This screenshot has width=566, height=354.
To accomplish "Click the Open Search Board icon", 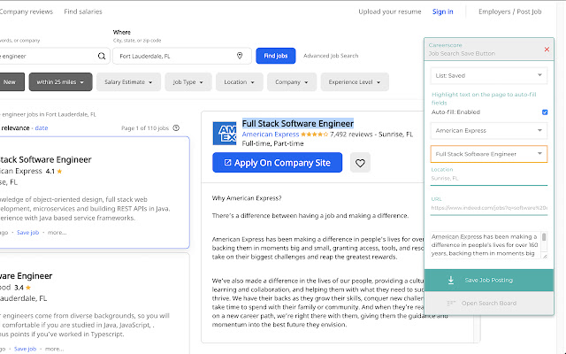I will [451, 304].
